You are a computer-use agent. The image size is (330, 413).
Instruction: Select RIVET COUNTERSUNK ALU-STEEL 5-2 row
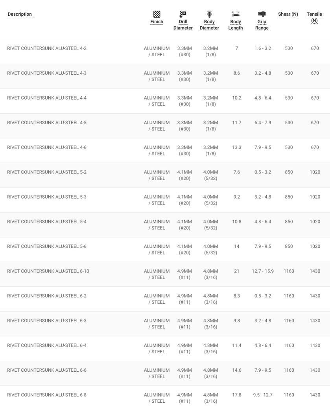coord(165,175)
